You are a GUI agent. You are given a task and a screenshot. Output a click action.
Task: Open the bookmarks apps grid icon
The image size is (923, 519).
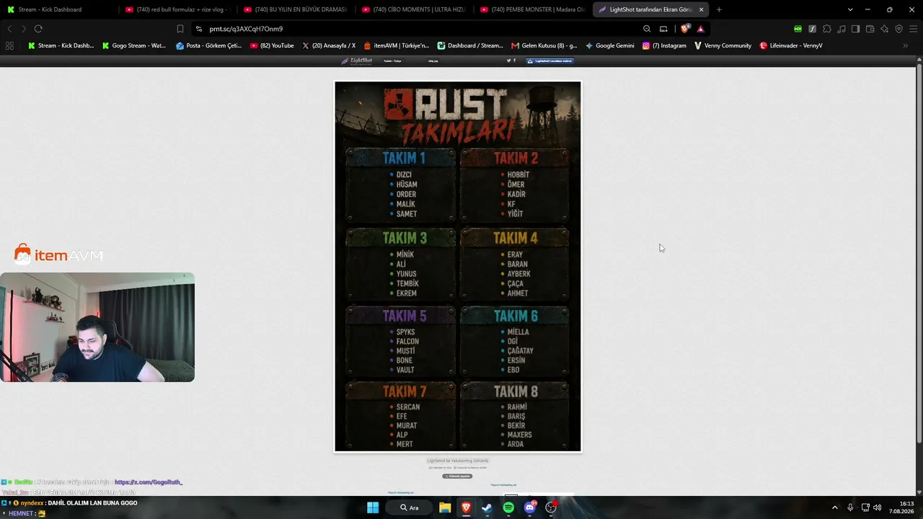(9, 45)
